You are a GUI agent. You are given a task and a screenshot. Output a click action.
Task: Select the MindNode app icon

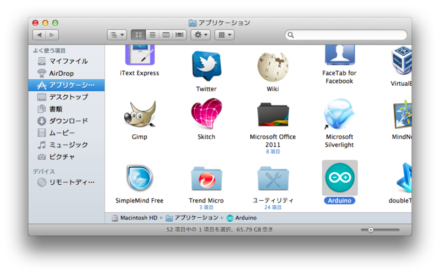click(403, 114)
